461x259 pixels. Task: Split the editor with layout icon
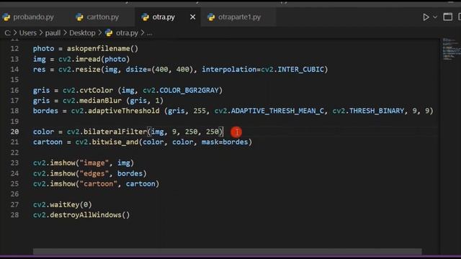[447, 17]
